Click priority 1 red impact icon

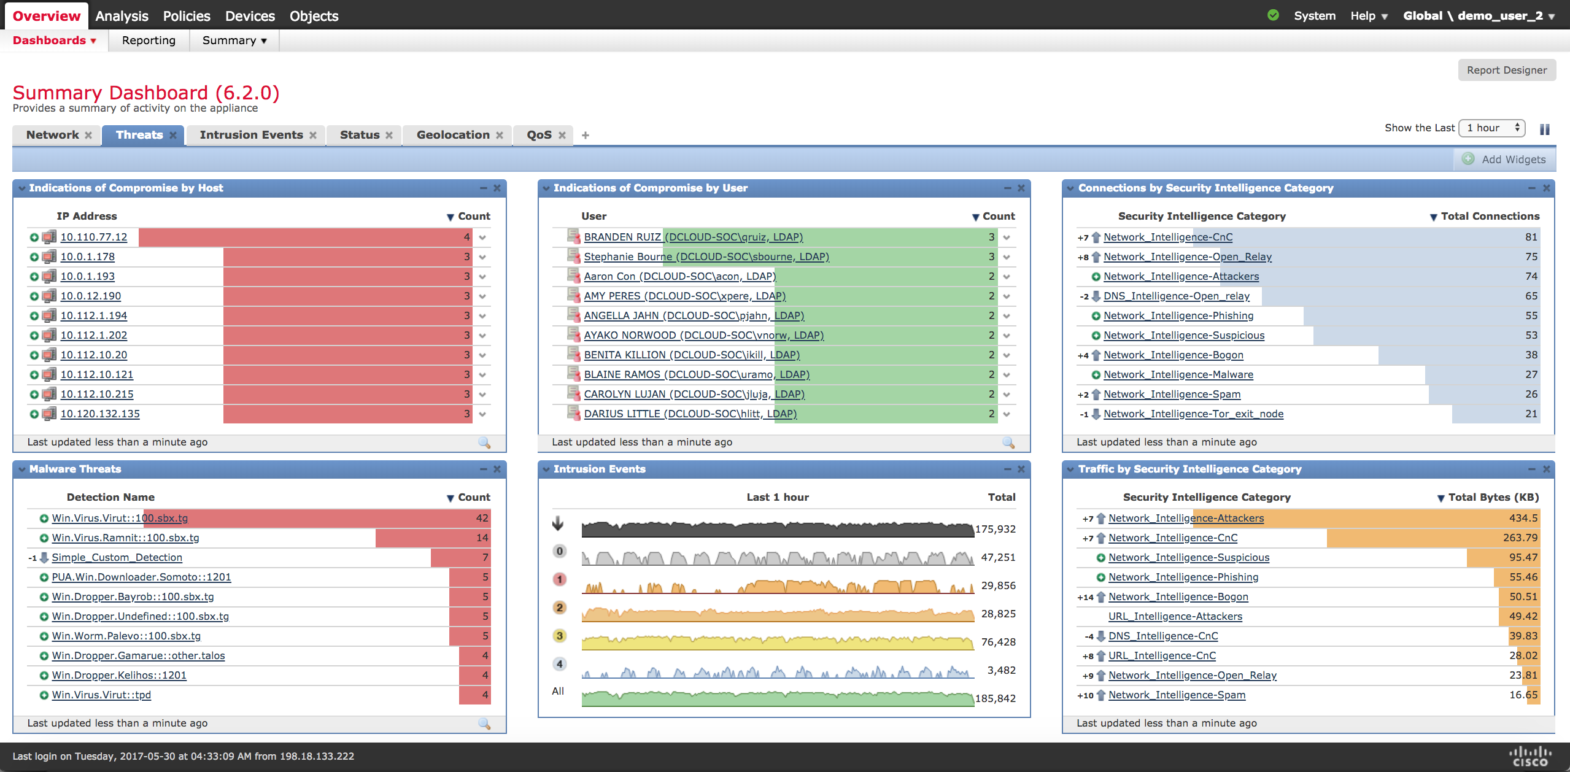point(559,579)
